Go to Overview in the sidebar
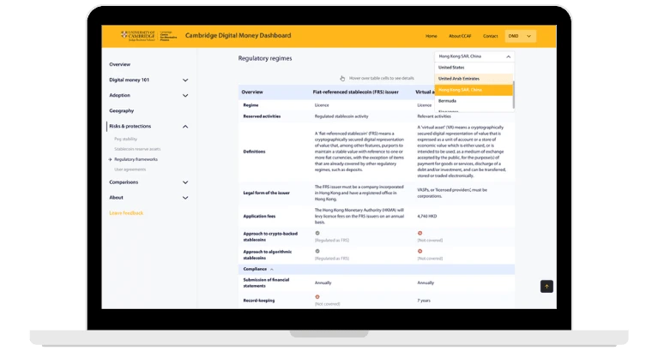This screenshot has height=351, width=658. 119,64
